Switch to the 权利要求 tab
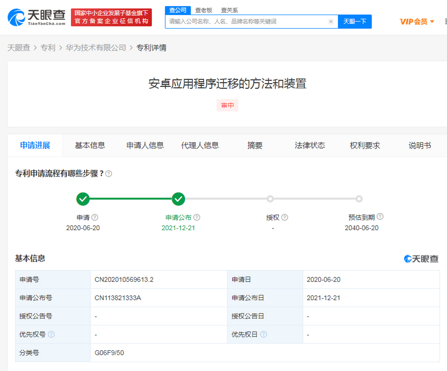 point(365,146)
